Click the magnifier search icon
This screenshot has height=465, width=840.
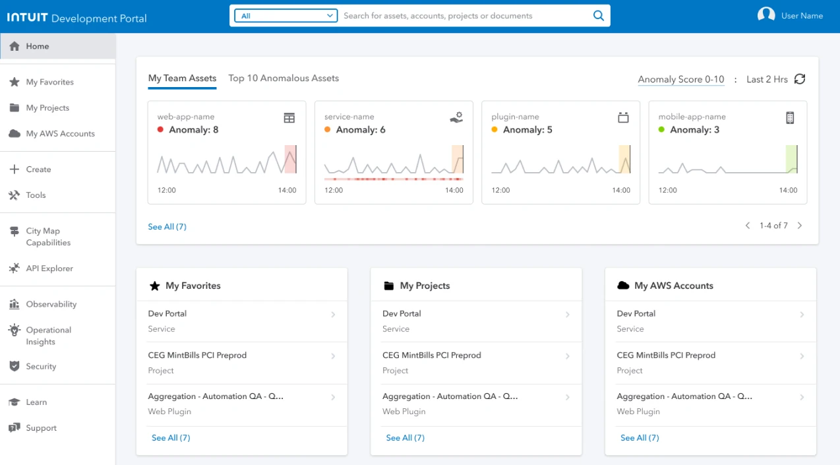[x=599, y=16]
